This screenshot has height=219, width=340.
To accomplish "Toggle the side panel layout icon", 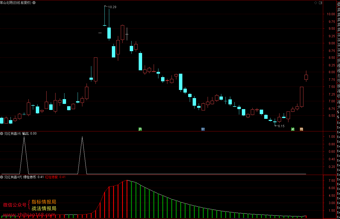I will pyautogui.click(x=321, y=3).
